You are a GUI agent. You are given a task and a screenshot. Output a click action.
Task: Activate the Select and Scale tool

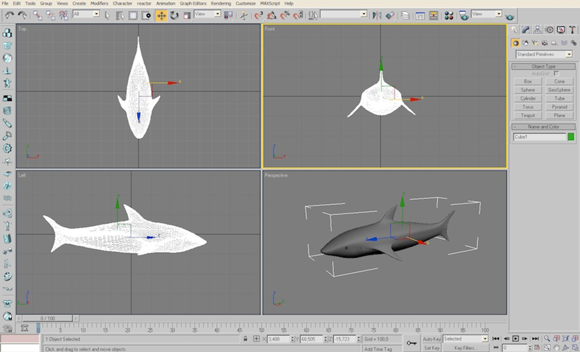[x=187, y=15]
